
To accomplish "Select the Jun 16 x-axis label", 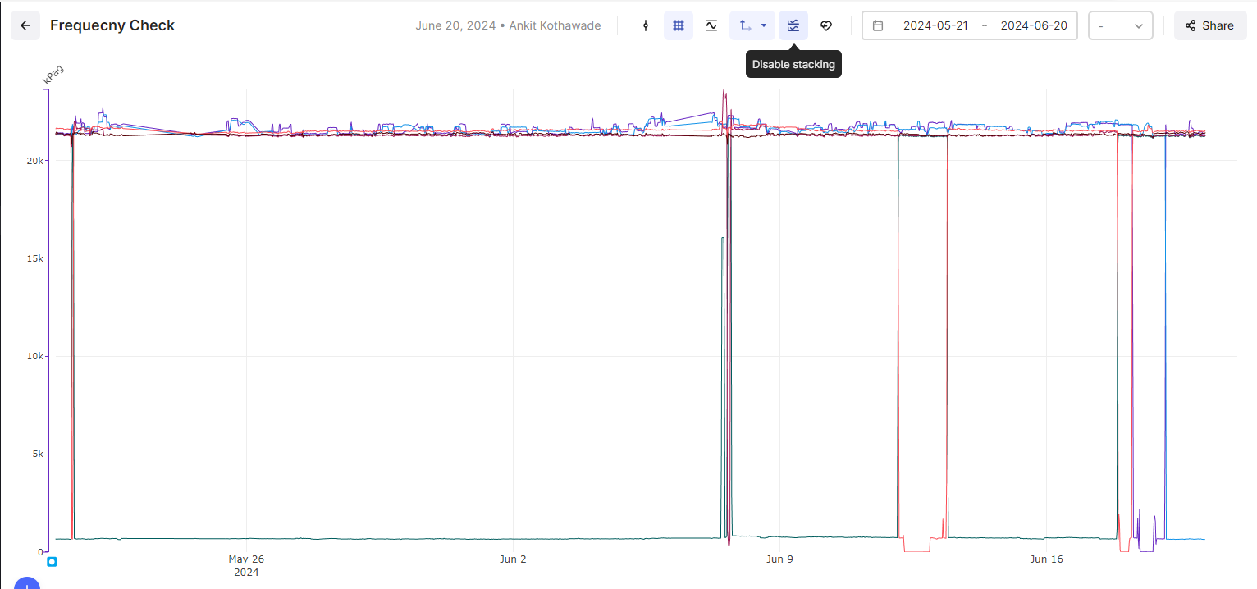I will (1046, 559).
